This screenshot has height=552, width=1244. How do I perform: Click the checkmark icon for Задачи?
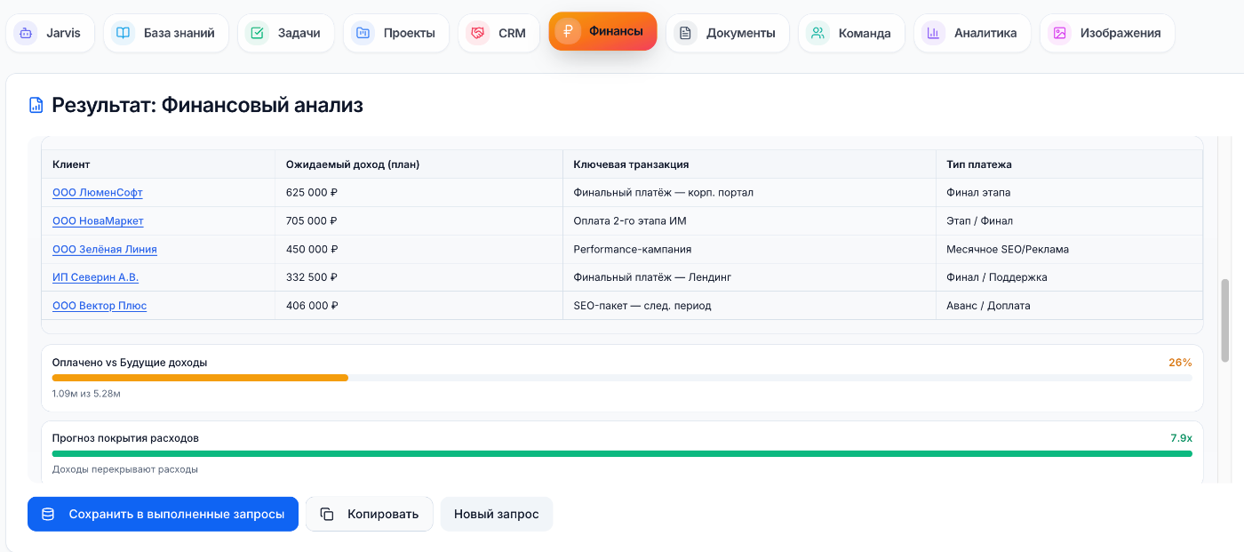pyautogui.click(x=257, y=33)
